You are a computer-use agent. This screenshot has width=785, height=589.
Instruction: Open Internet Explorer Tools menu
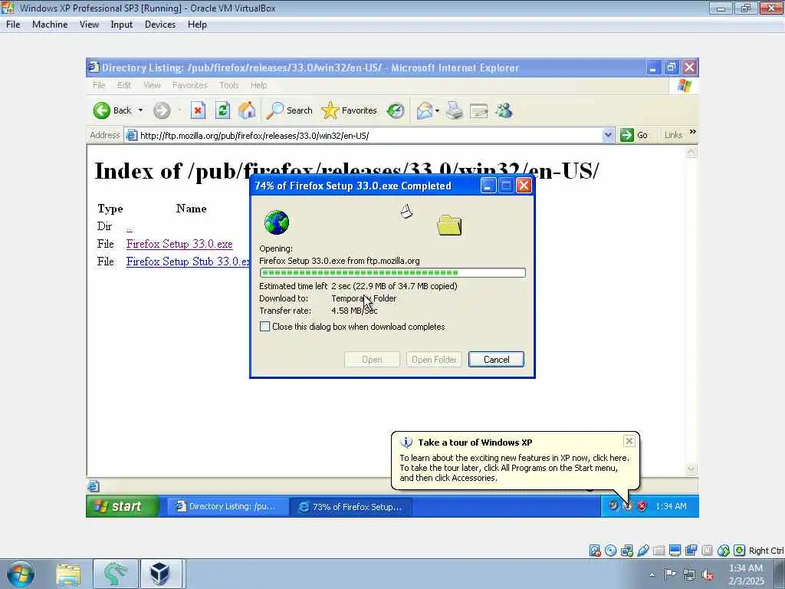(x=228, y=85)
